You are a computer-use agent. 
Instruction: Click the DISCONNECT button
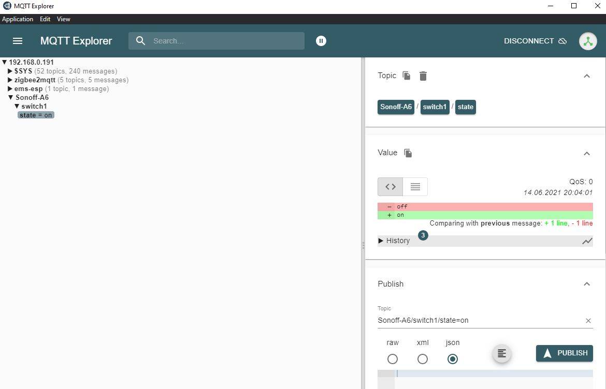click(x=535, y=41)
